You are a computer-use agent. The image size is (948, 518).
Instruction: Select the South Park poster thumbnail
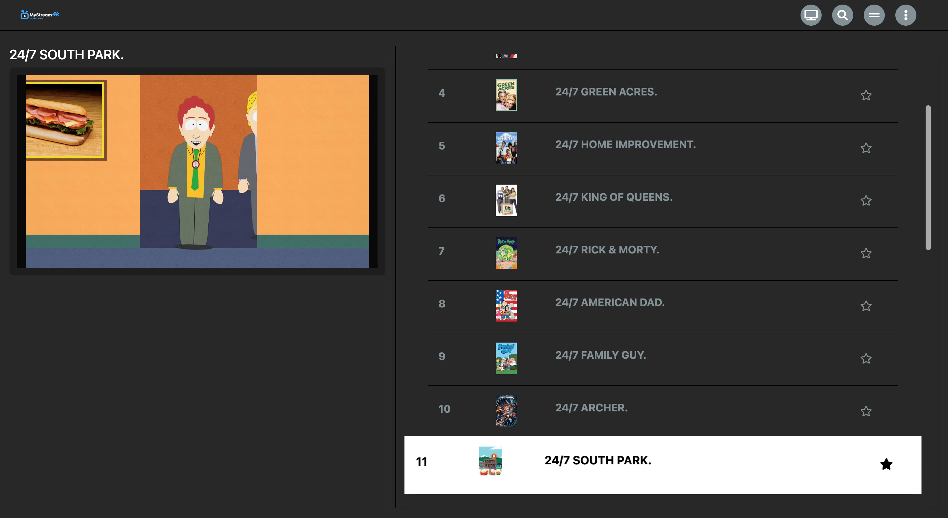coord(490,461)
